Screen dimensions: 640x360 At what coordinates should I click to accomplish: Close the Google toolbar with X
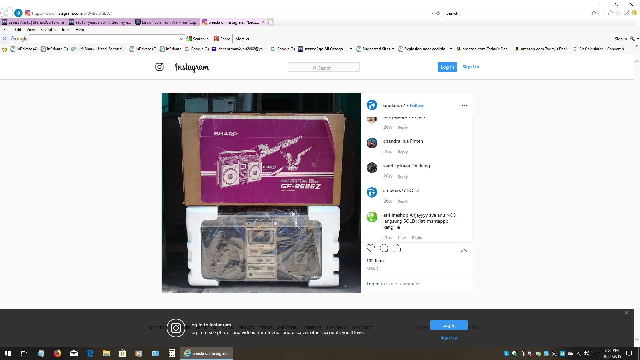(5, 39)
